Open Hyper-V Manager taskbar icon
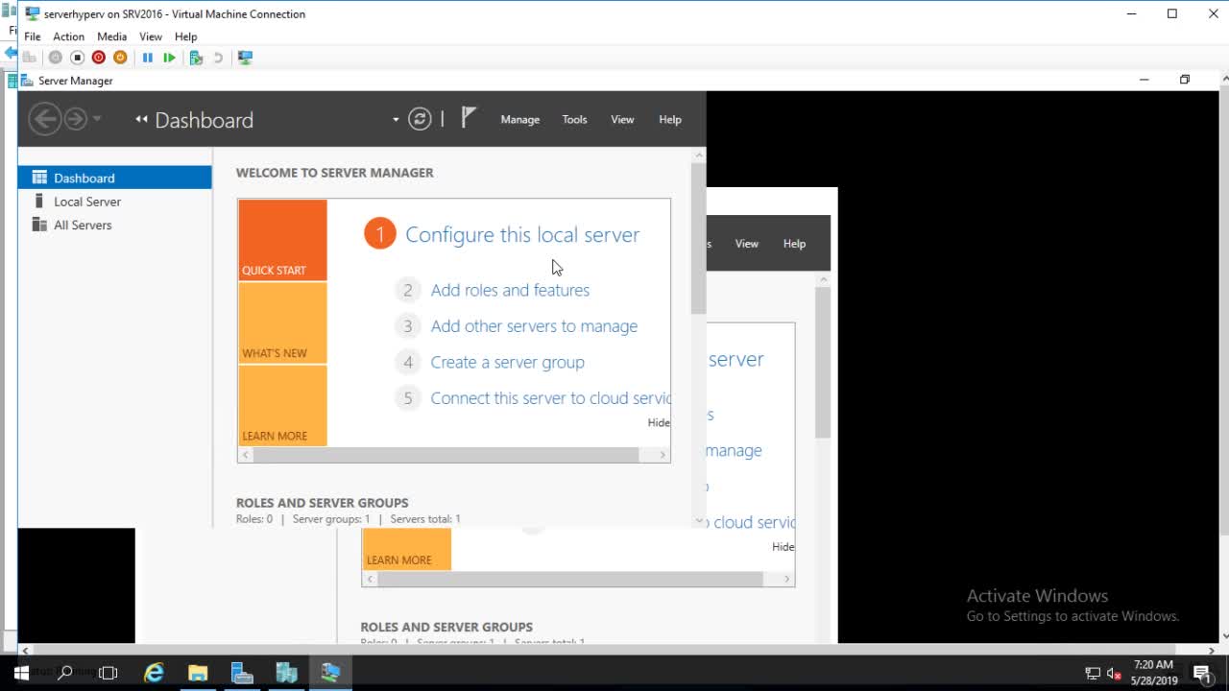Viewport: 1229px width, 691px height. point(286,673)
